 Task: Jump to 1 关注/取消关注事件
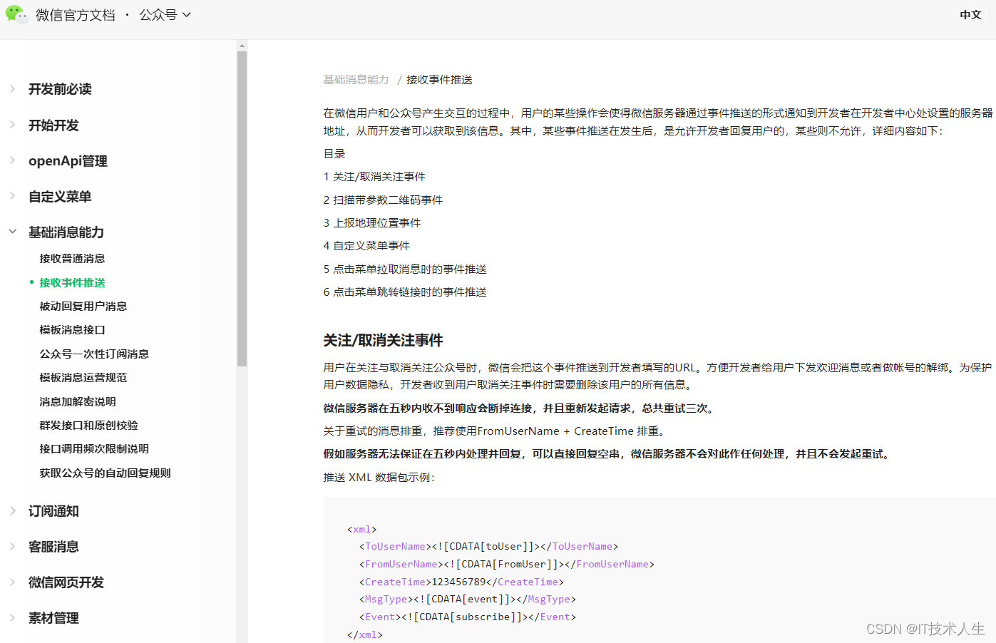pyautogui.click(x=374, y=177)
